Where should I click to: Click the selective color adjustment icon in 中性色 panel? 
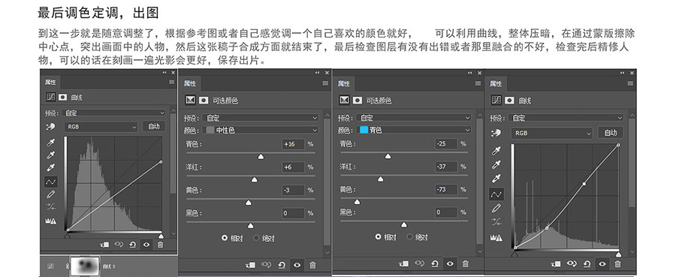coord(190,101)
